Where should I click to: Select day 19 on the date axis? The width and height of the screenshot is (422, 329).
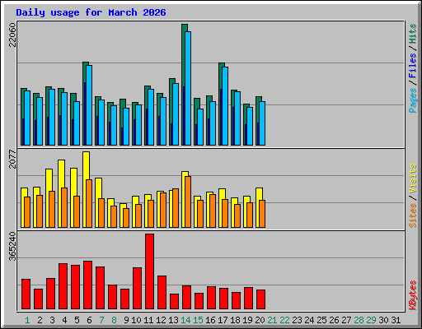coord(247,320)
